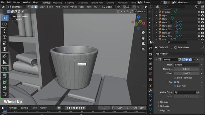Screen dimensions: 205x115
Task: Activate the 3D Cursor tool
Action: click(x=4, y=24)
